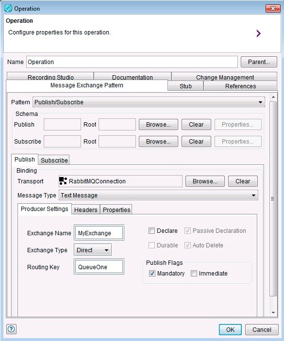Enable the Declare checkbox
Screen dimensions: 284x341
(x=151, y=230)
